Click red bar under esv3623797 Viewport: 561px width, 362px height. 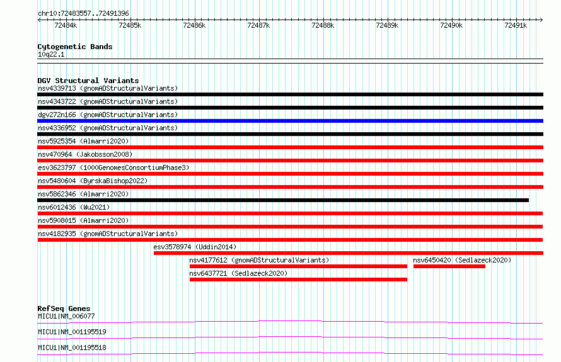coord(290,174)
